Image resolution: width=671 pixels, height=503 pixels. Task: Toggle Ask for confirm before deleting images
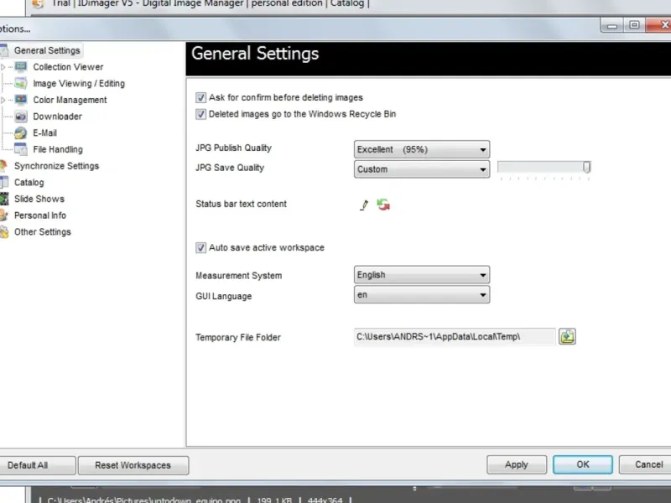coord(200,97)
